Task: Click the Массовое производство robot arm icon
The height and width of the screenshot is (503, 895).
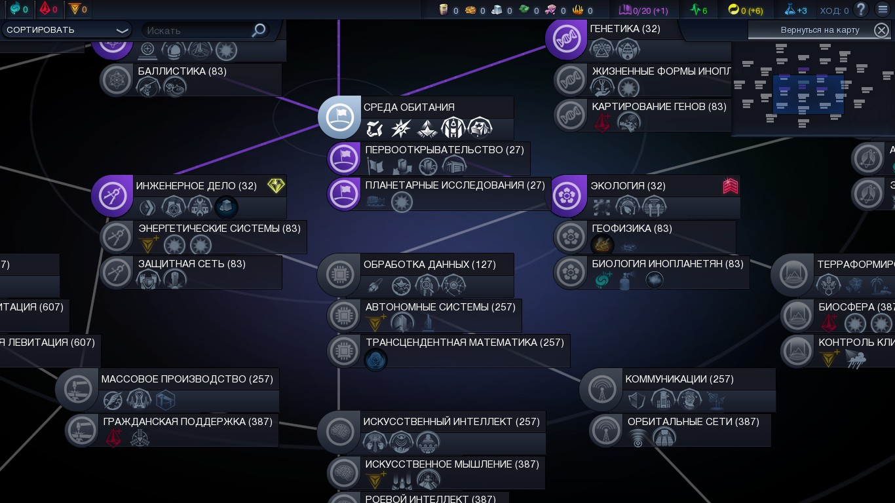Action: pos(77,389)
